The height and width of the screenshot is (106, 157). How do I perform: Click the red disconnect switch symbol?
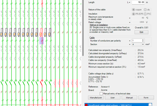coord(41,83)
